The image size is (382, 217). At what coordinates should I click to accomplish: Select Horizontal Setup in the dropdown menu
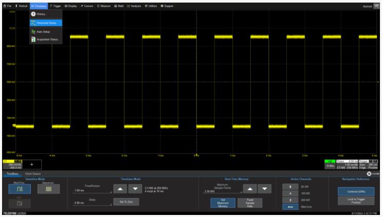[x=46, y=23]
